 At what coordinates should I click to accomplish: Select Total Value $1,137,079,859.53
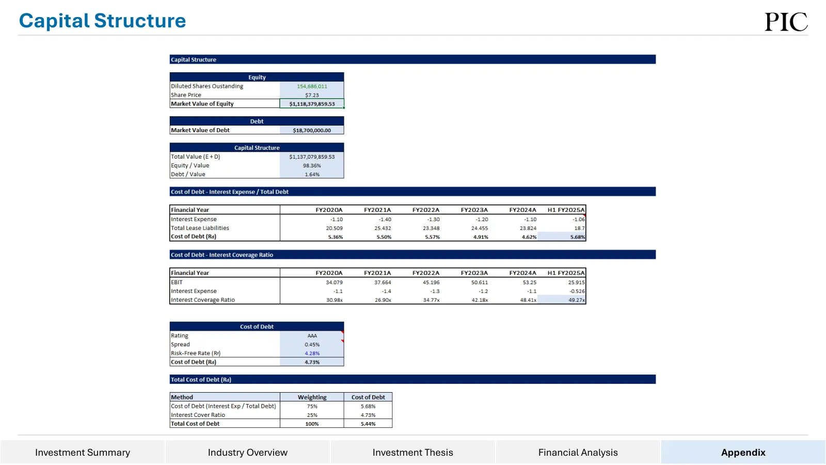pos(312,157)
